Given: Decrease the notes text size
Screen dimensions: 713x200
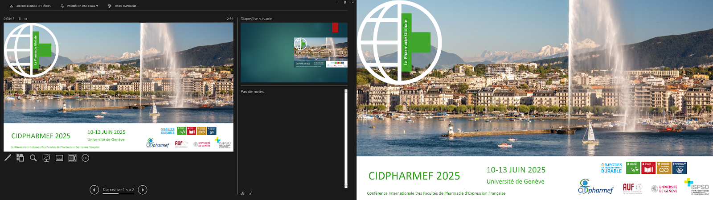Looking at the screenshot, I should 250,193.
